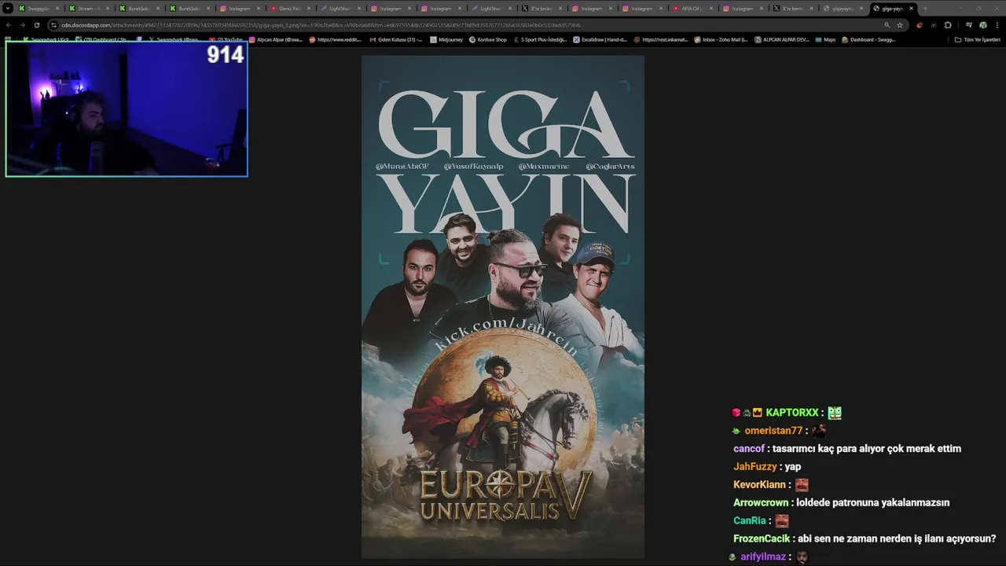Viewport: 1006px width, 566px height.
Task: Open the tab search dropdown arrow
Action: point(8,8)
